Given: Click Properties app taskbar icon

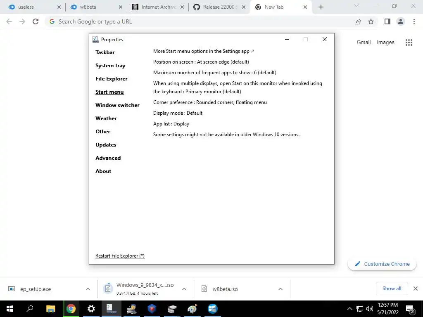Looking at the screenshot, I should [x=112, y=309].
